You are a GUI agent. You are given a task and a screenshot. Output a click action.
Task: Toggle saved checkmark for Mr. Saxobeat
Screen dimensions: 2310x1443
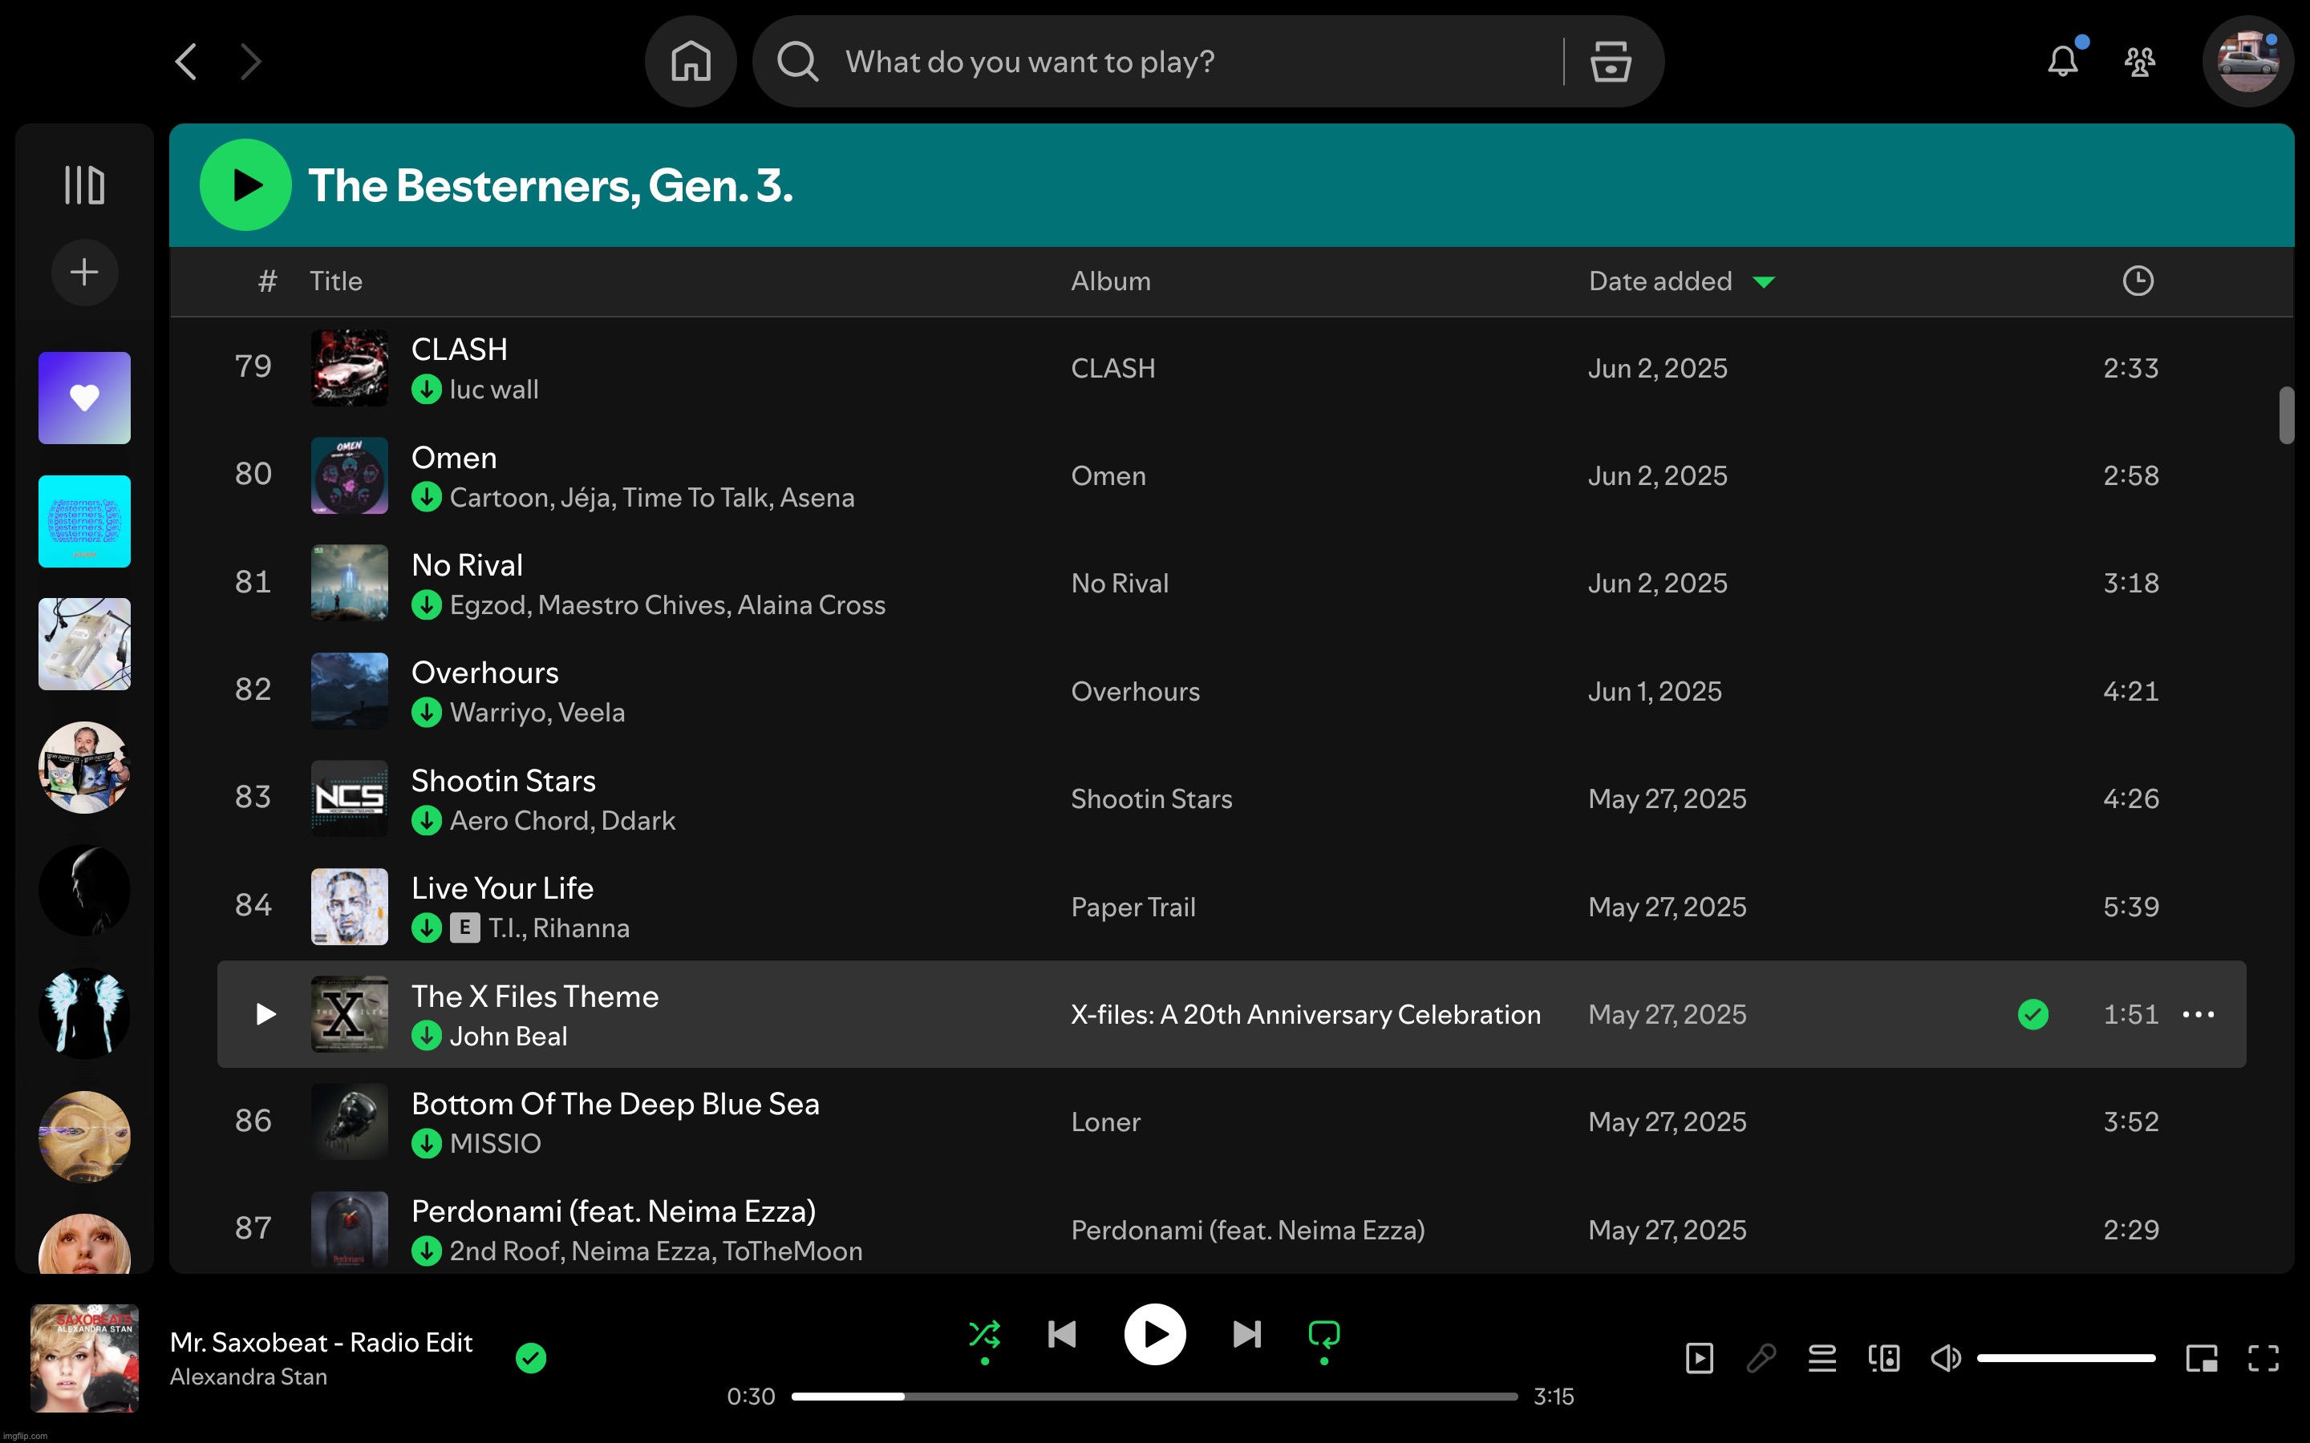click(531, 1357)
